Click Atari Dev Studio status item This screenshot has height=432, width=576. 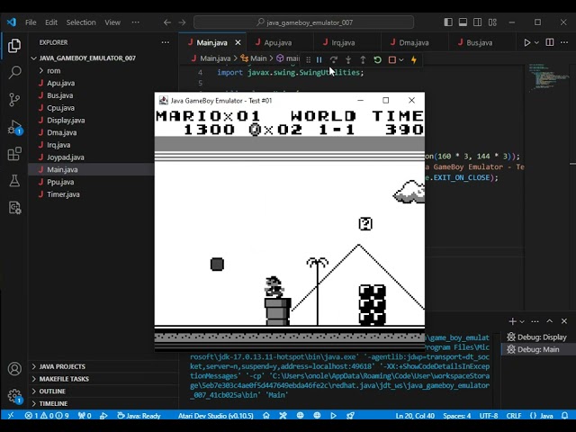pyautogui.click(x=216, y=416)
